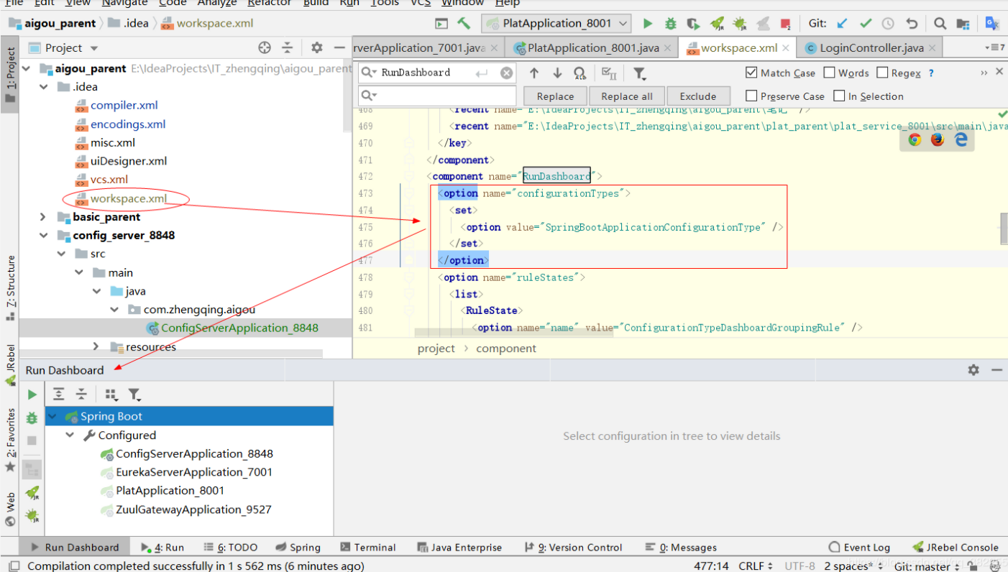Screen dimensions: 1008x572
Task: Jump to next occurrence with the down arrow
Action: pyautogui.click(x=557, y=73)
